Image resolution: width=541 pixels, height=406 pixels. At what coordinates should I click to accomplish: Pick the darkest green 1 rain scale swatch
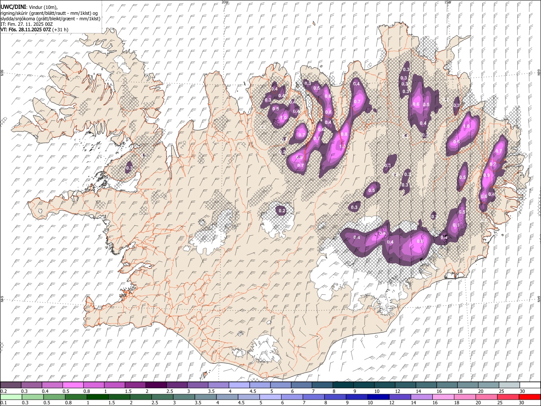97,397
